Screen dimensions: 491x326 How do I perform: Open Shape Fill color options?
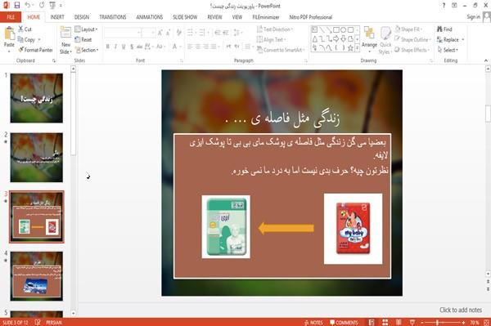(408, 29)
